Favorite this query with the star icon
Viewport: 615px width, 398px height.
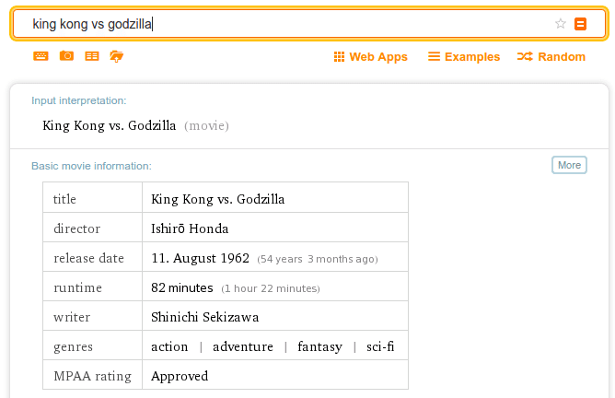(x=561, y=24)
